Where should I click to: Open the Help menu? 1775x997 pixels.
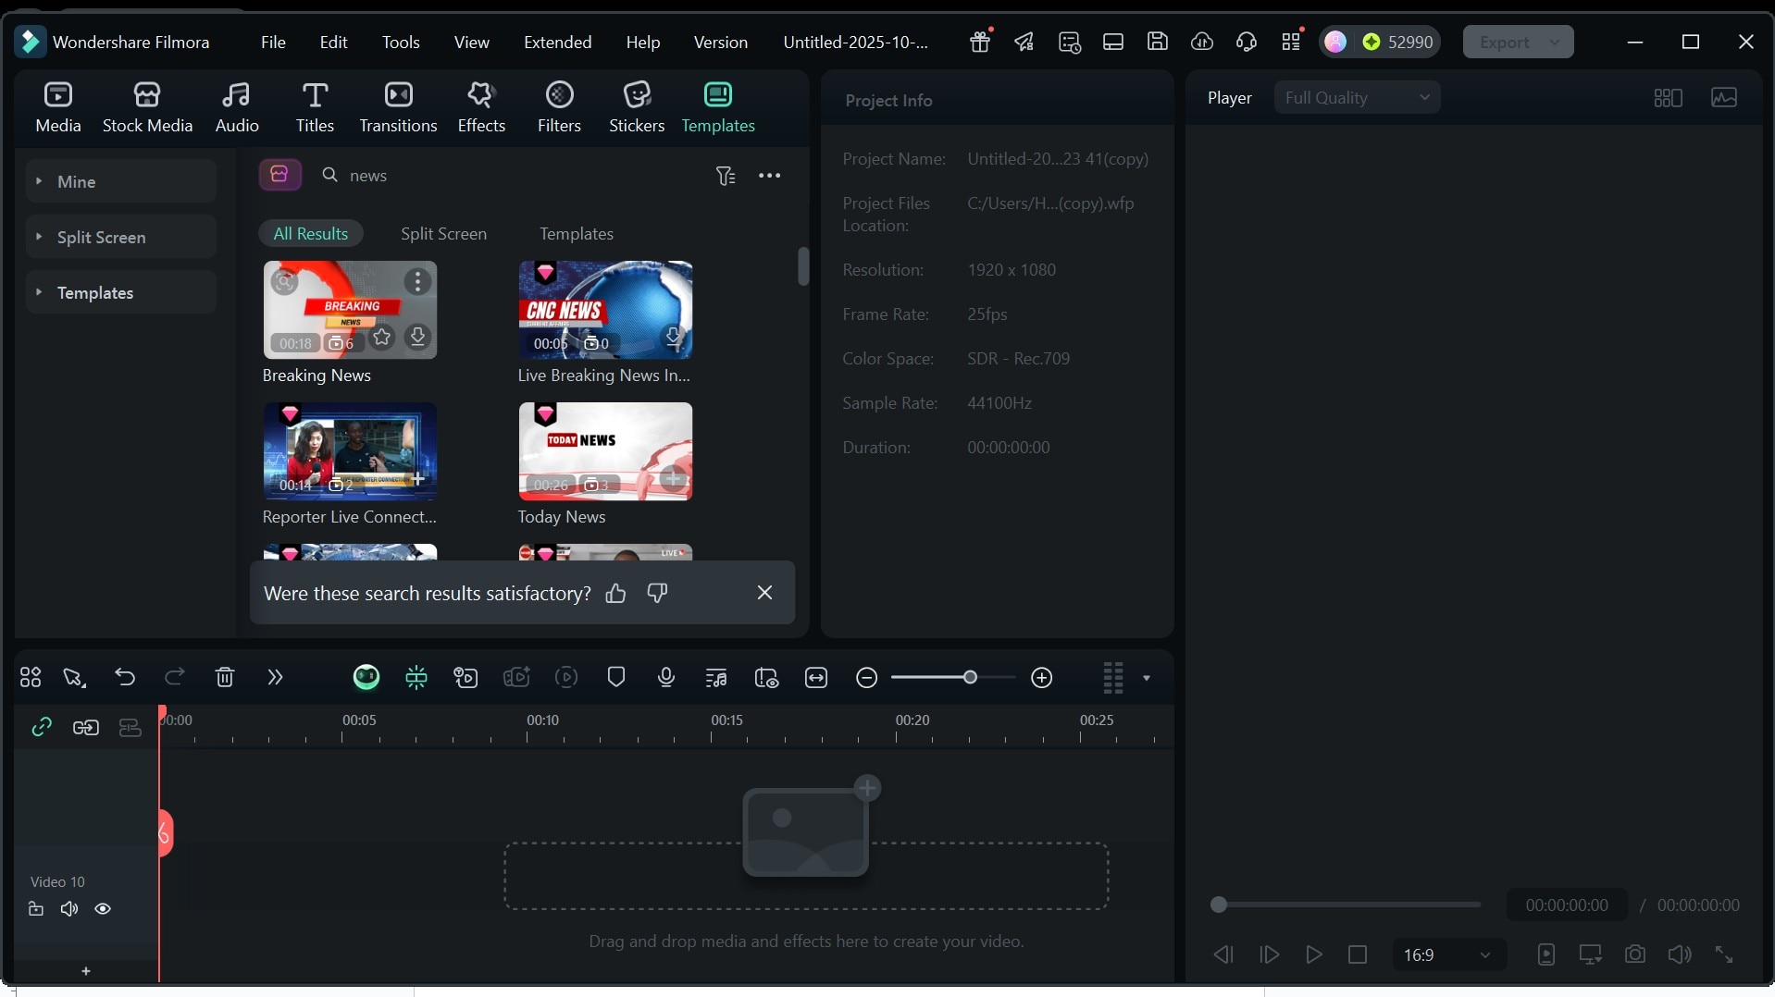pyautogui.click(x=643, y=42)
